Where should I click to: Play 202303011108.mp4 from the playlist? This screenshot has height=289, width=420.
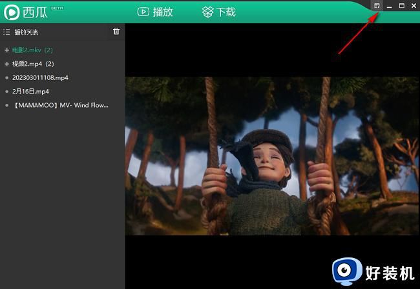click(40, 77)
